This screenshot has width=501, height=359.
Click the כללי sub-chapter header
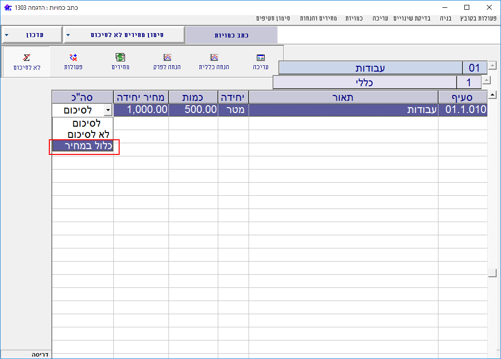[365, 82]
